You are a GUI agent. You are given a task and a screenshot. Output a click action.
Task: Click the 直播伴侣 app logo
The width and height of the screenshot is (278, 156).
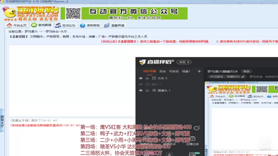click(x=156, y=62)
